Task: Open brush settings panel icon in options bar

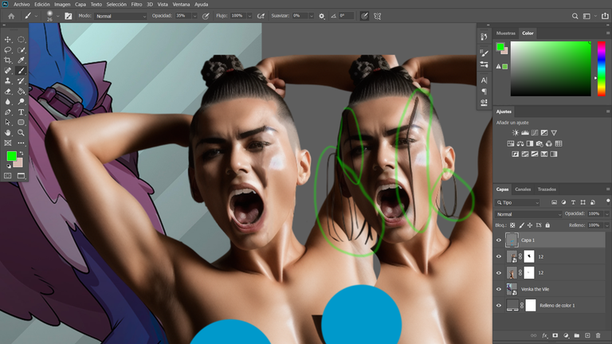Action: point(69,16)
